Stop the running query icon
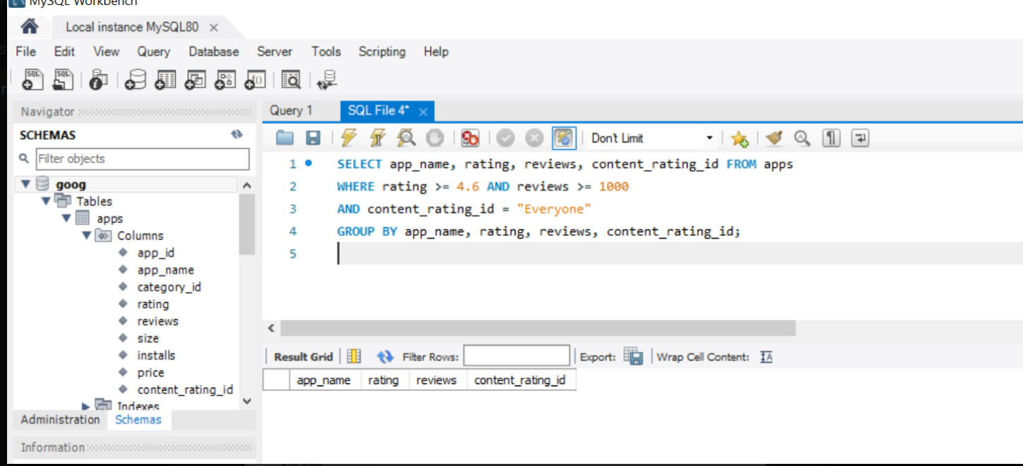The width and height of the screenshot is (1023, 466). tap(434, 138)
